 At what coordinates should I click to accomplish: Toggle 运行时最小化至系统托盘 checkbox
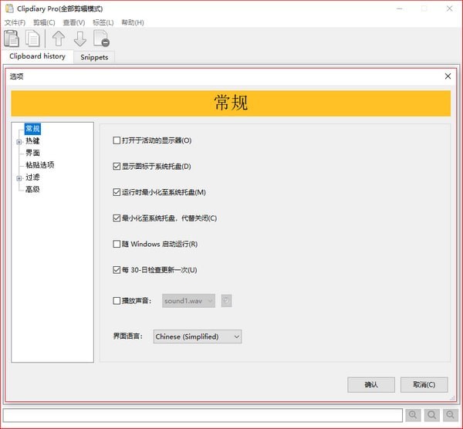117,192
